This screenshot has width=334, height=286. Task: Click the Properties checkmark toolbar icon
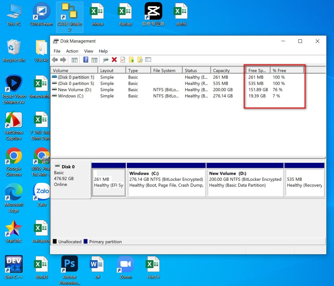[x=123, y=60]
